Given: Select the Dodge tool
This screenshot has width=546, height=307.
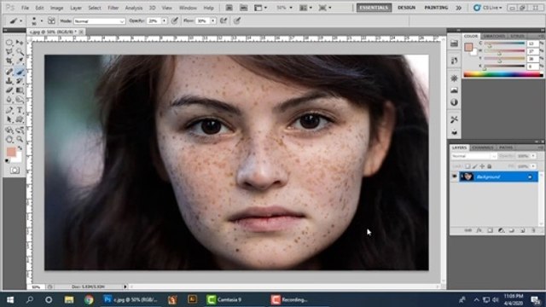Looking at the screenshot, I should tap(20, 100).
